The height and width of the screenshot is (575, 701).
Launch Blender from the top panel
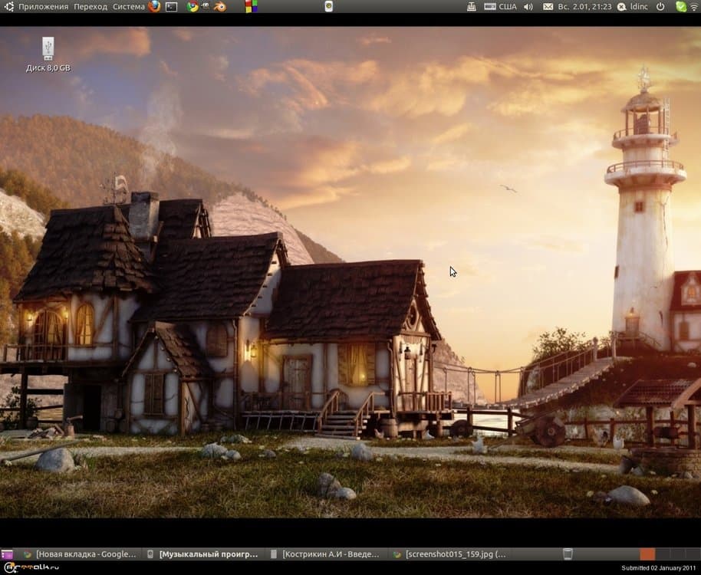tap(219, 6)
